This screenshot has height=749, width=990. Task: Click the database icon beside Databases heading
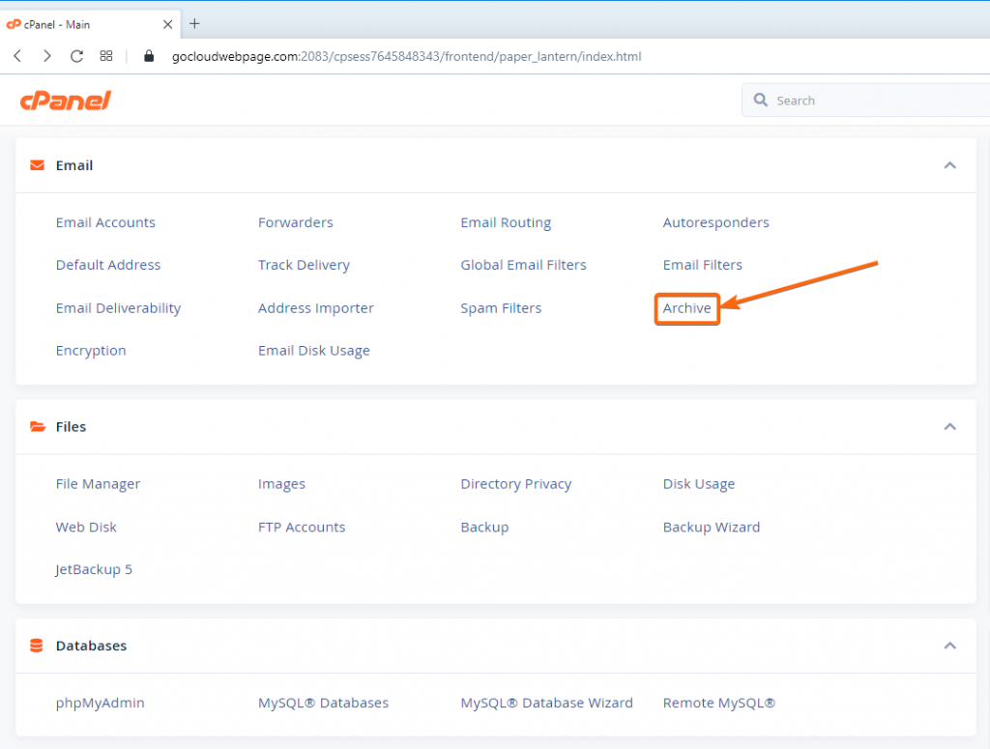[37, 646]
